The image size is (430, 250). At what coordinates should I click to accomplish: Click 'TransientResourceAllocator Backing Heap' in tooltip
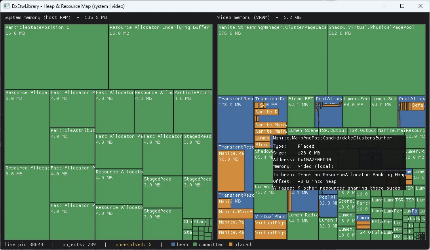(352, 175)
